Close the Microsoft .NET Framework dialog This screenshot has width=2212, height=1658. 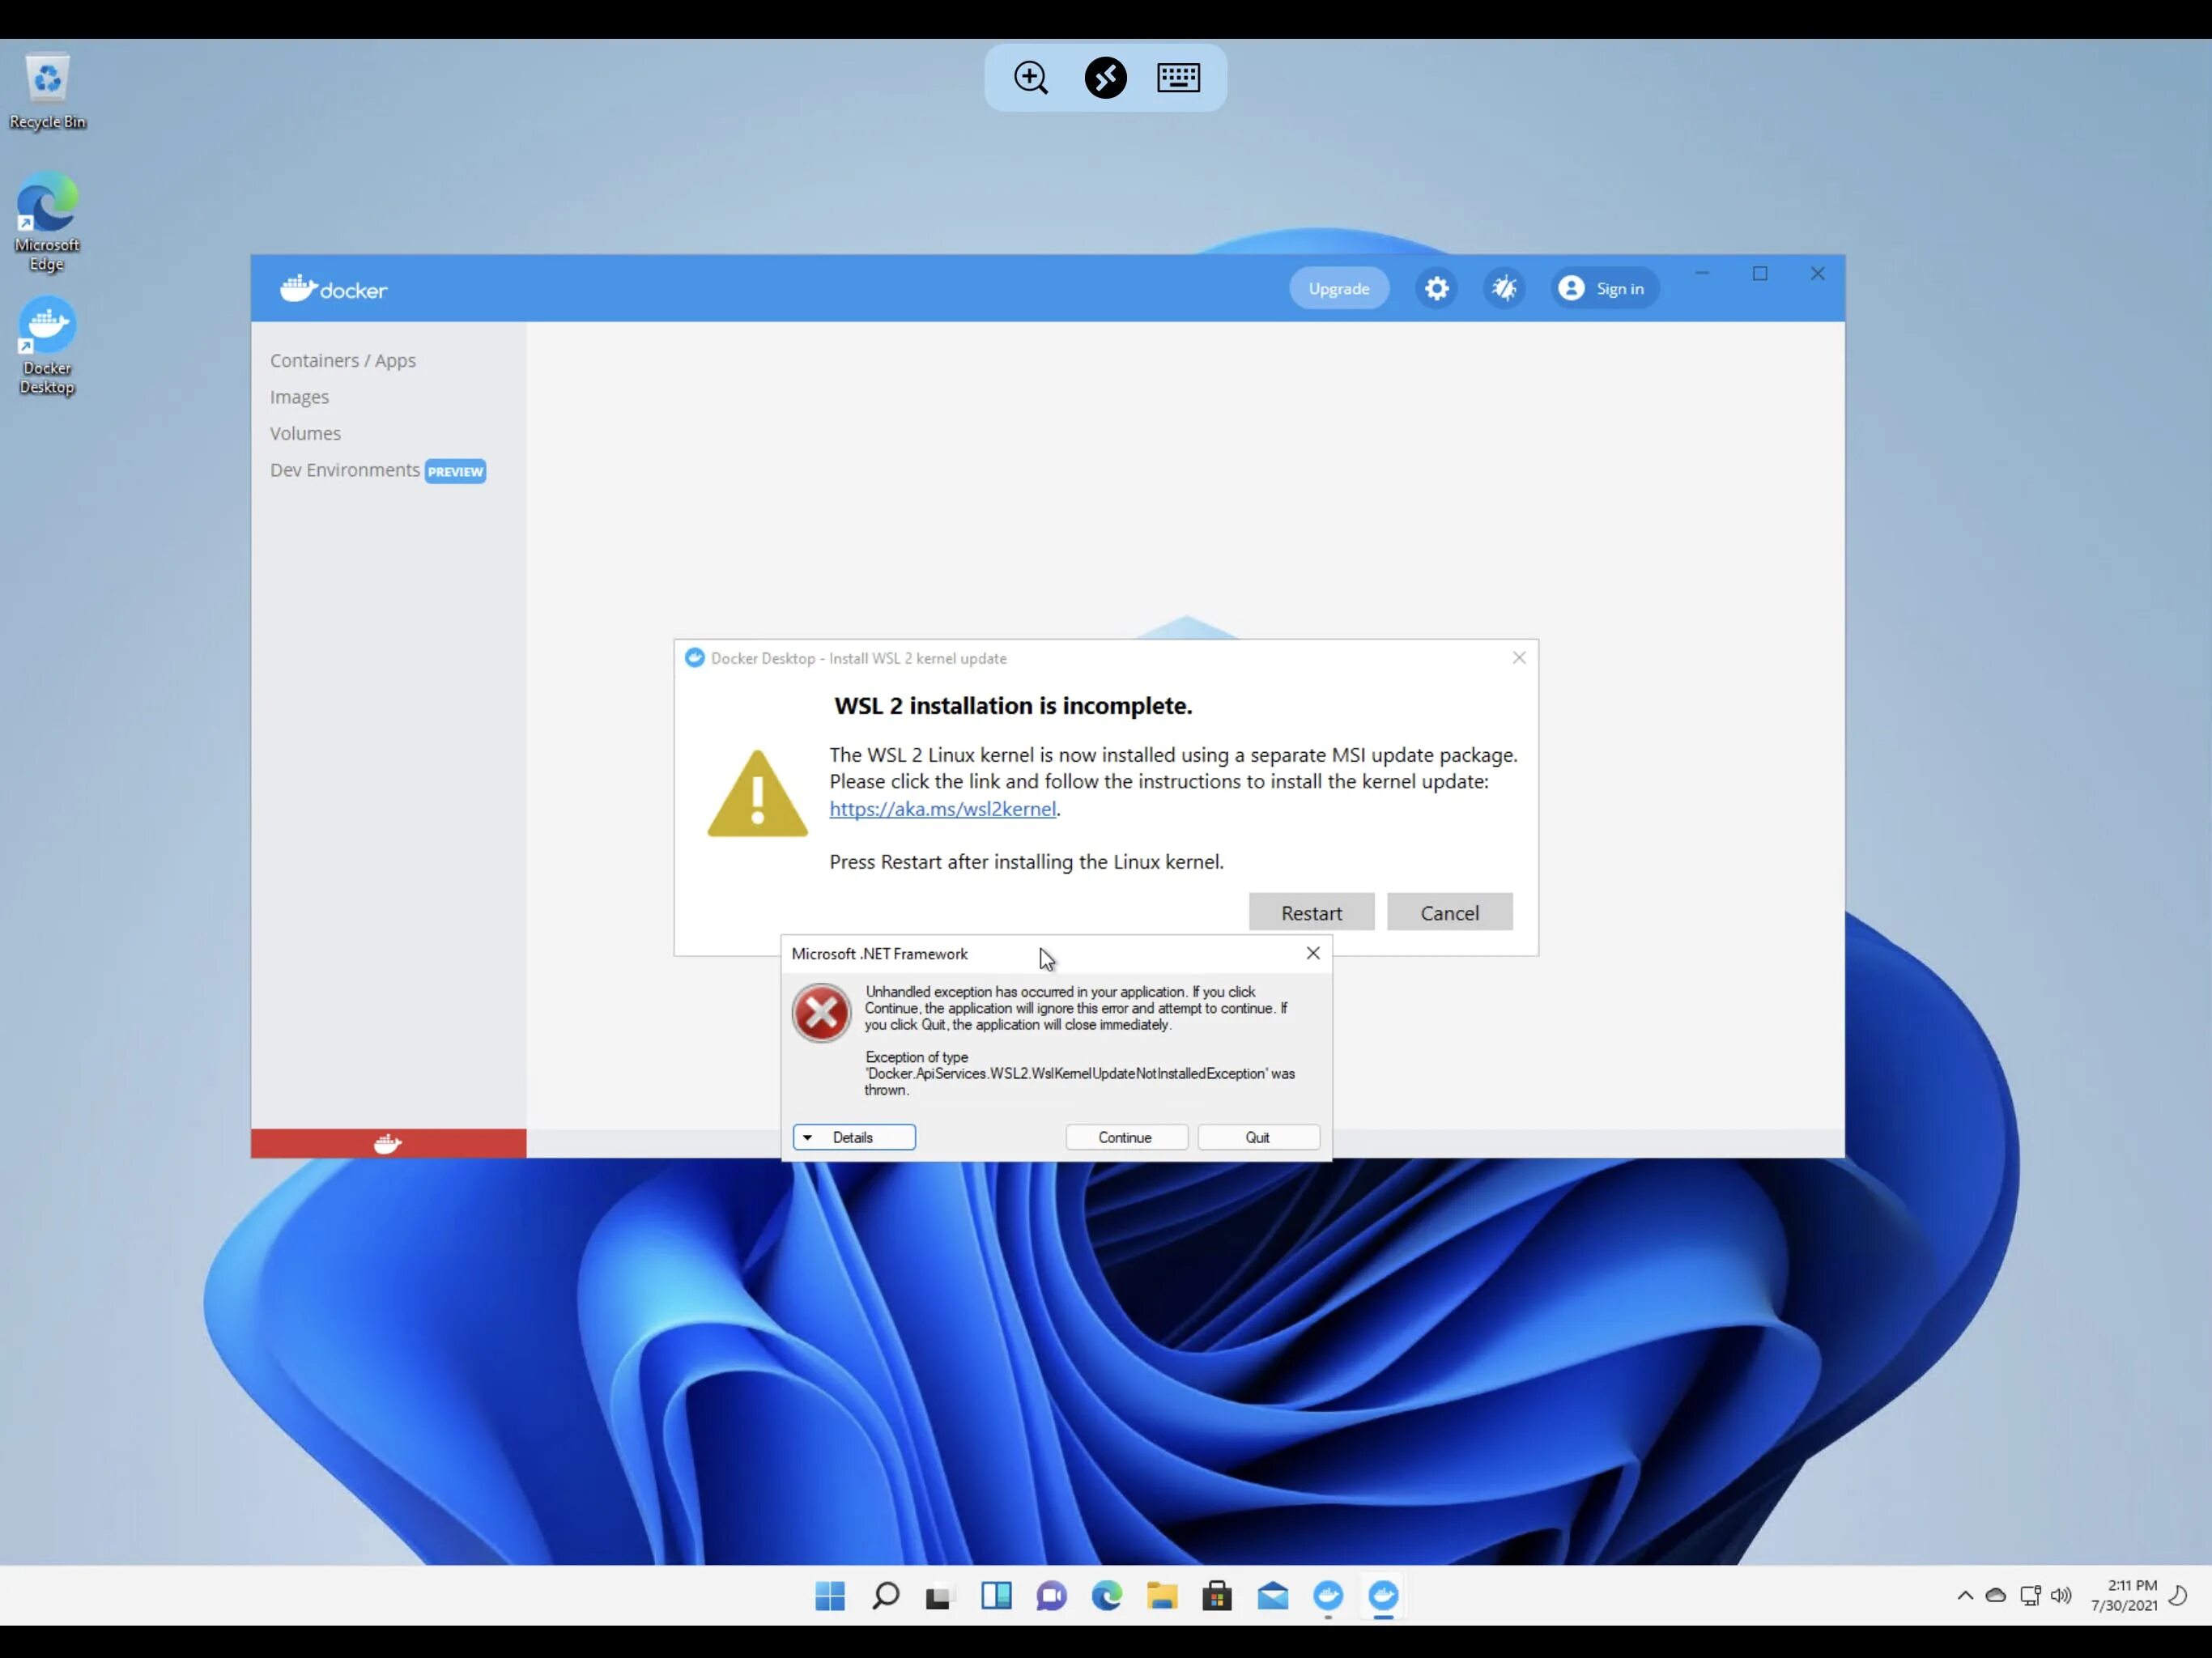[x=1312, y=953]
